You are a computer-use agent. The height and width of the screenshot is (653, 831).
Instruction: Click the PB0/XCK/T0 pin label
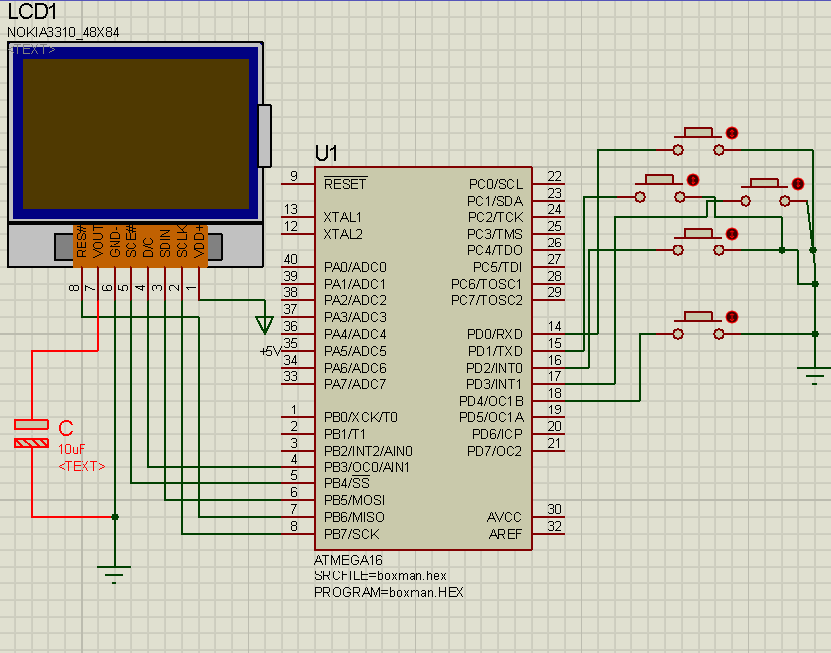(x=361, y=417)
